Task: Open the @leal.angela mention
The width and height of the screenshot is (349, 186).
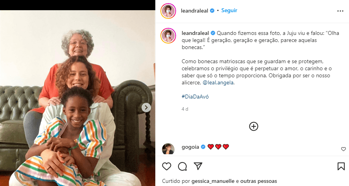Action: tap(218, 83)
